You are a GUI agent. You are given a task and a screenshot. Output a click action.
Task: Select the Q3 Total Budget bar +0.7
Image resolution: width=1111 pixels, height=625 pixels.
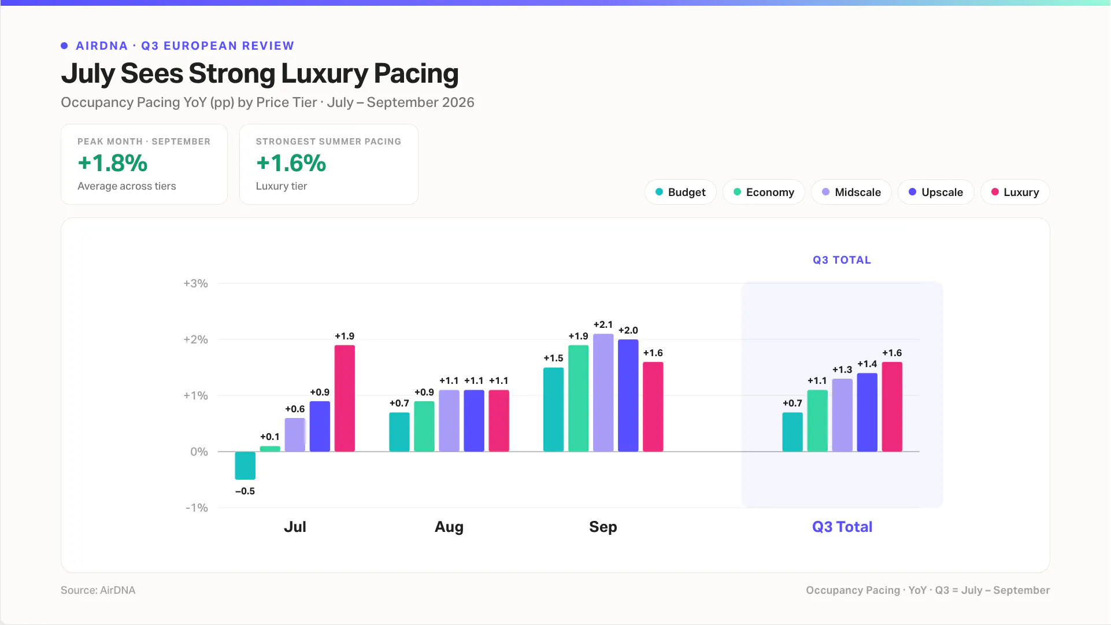(792, 432)
